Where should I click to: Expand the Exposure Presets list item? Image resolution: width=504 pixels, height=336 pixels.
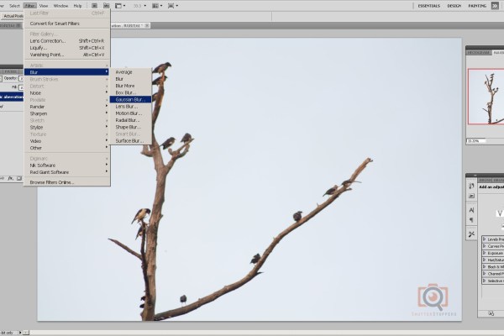pyautogui.click(x=494, y=253)
